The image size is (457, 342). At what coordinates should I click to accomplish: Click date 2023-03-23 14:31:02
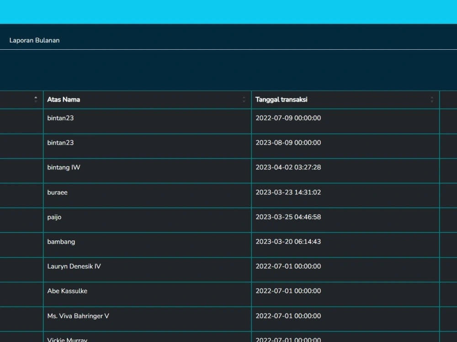pos(288,192)
